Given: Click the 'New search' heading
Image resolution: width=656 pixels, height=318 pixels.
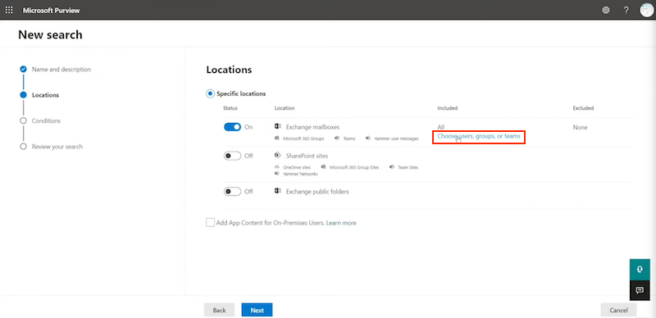Looking at the screenshot, I should [50, 34].
